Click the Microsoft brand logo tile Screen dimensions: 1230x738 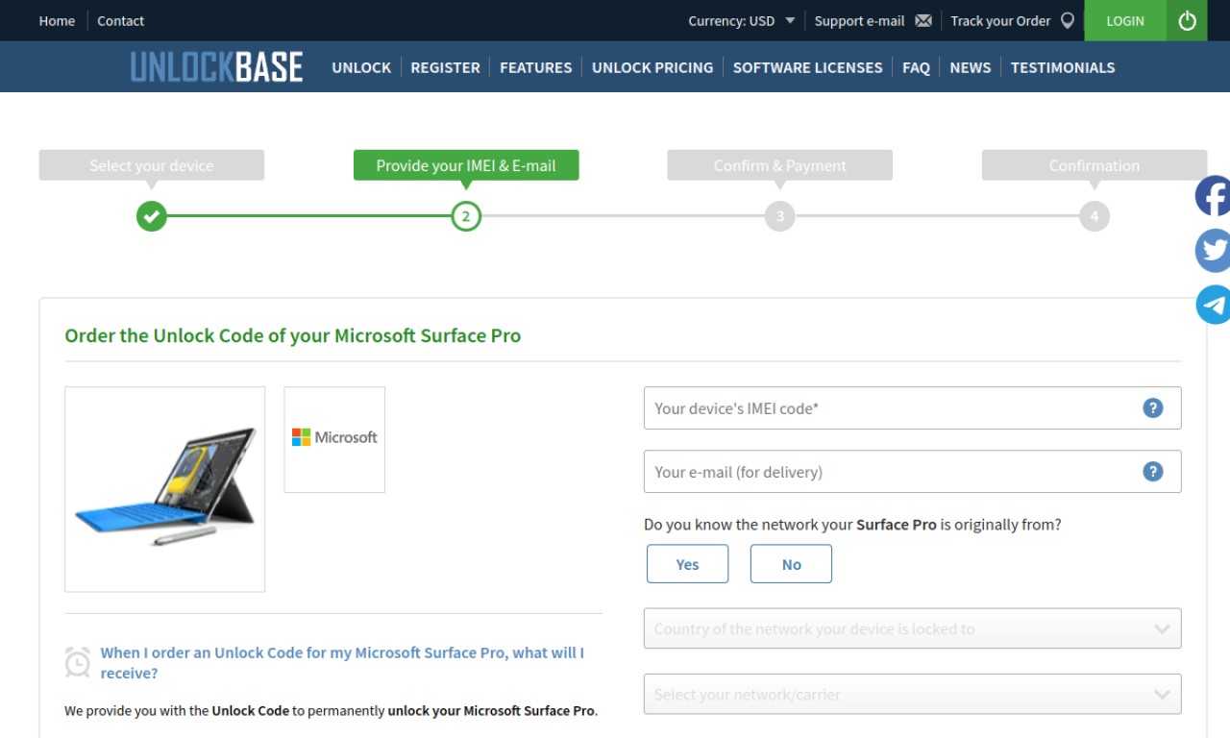point(334,439)
